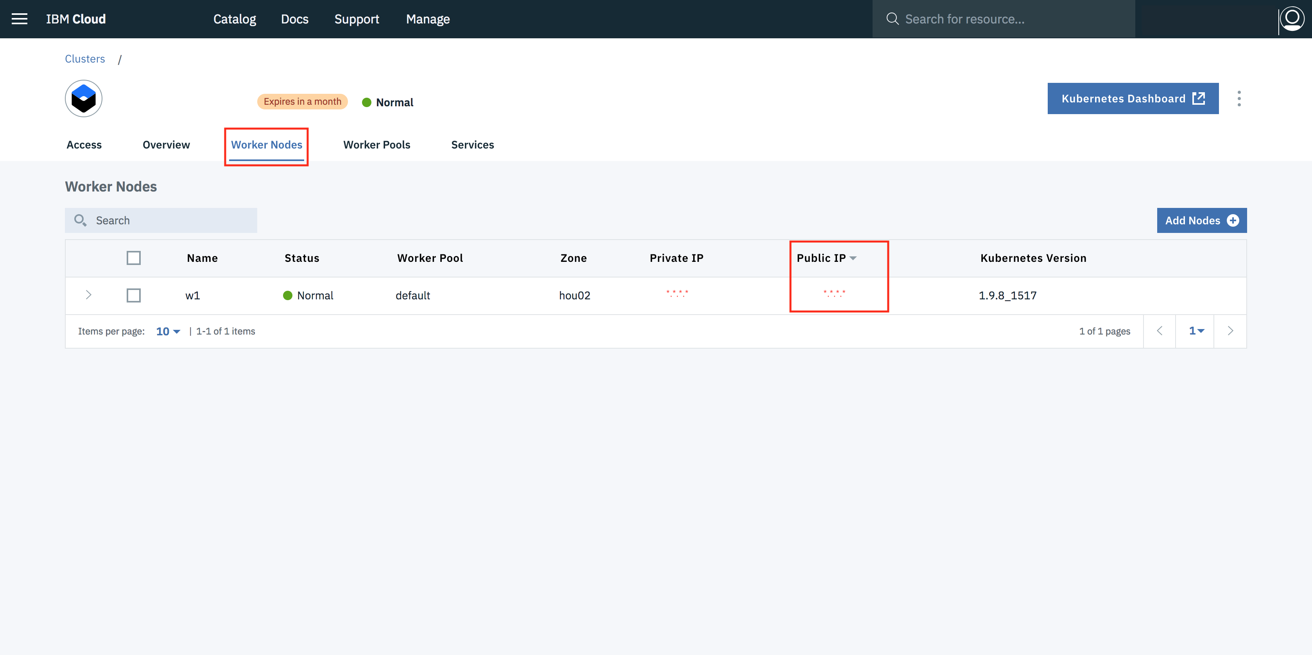Open the Kubernetes Dashboard button
The image size is (1312, 655).
coord(1133,98)
